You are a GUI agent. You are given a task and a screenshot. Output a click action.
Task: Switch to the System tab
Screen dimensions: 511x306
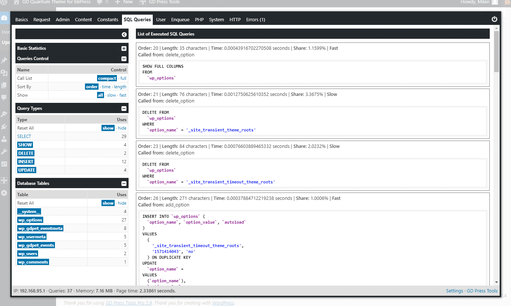pos(216,19)
